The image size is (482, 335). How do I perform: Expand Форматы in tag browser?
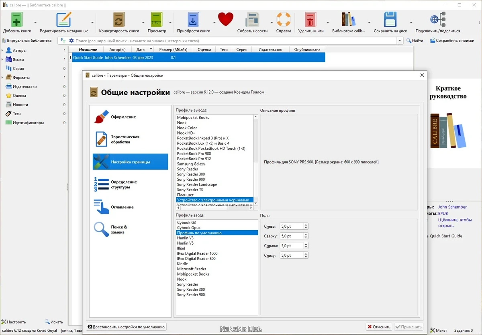pos(2,78)
